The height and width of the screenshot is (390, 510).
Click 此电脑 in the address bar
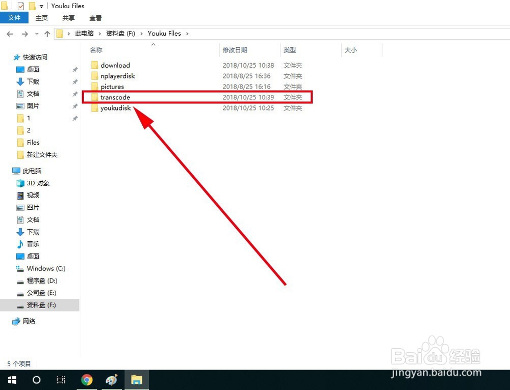84,34
